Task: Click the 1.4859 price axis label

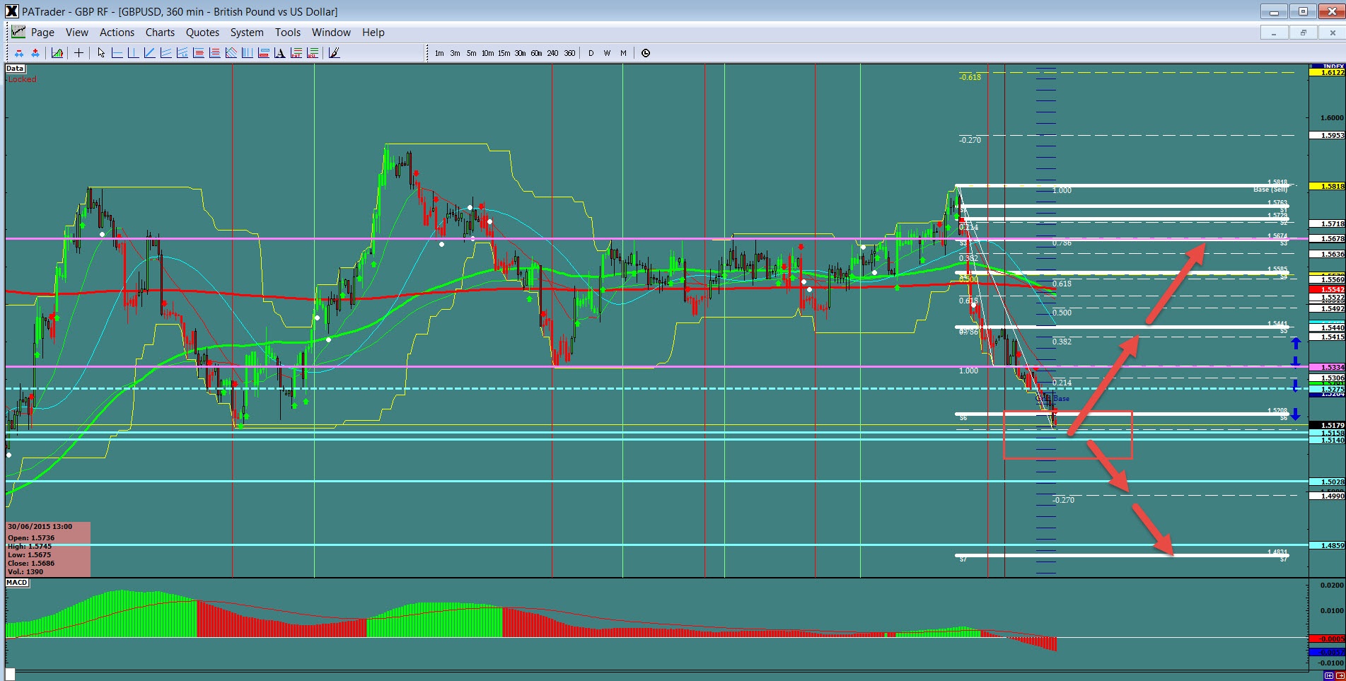Action: (1328, 546)
